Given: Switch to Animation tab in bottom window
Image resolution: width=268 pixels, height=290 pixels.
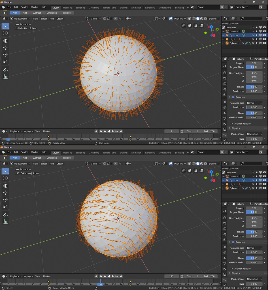Looking at the screenshot, I should pos(136,153).
